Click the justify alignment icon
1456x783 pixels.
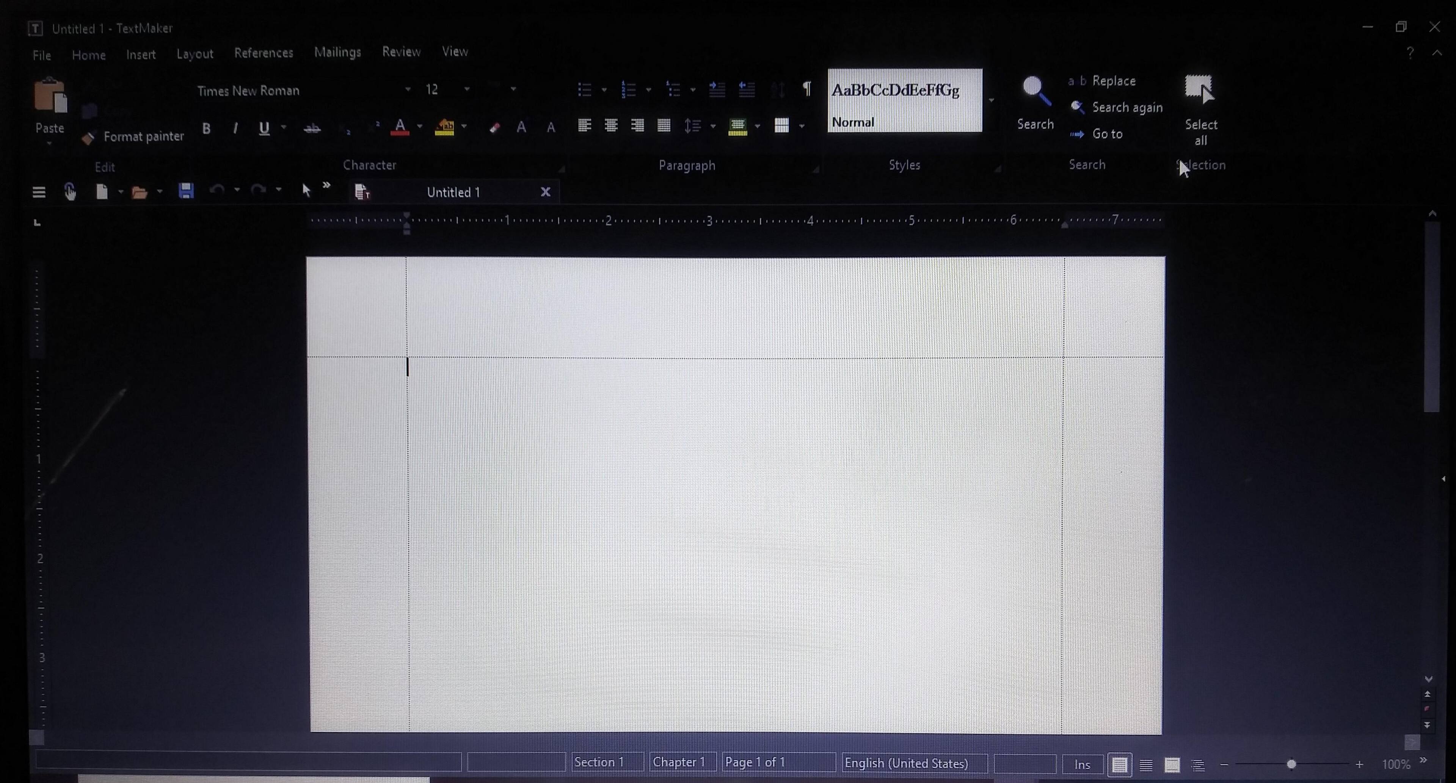(x=664, y=125)
